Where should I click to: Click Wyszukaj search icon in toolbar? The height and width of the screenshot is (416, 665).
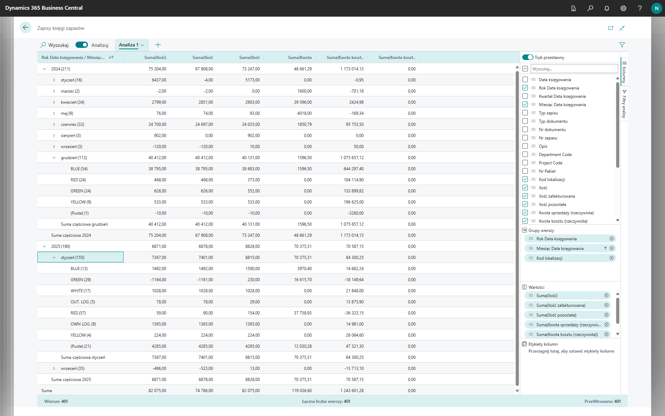pos(43,45)
